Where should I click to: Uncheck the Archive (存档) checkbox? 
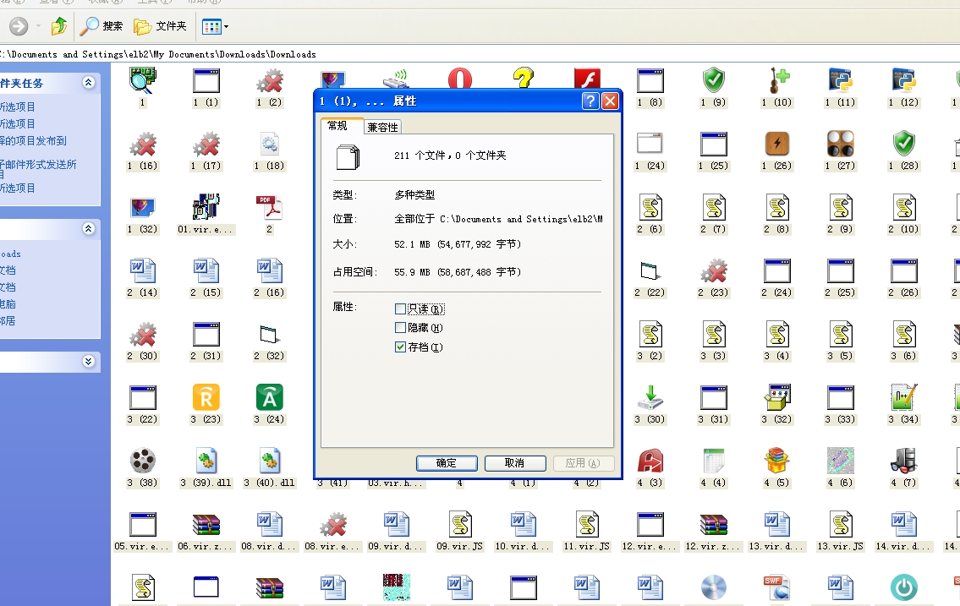(x=401, y=347)
